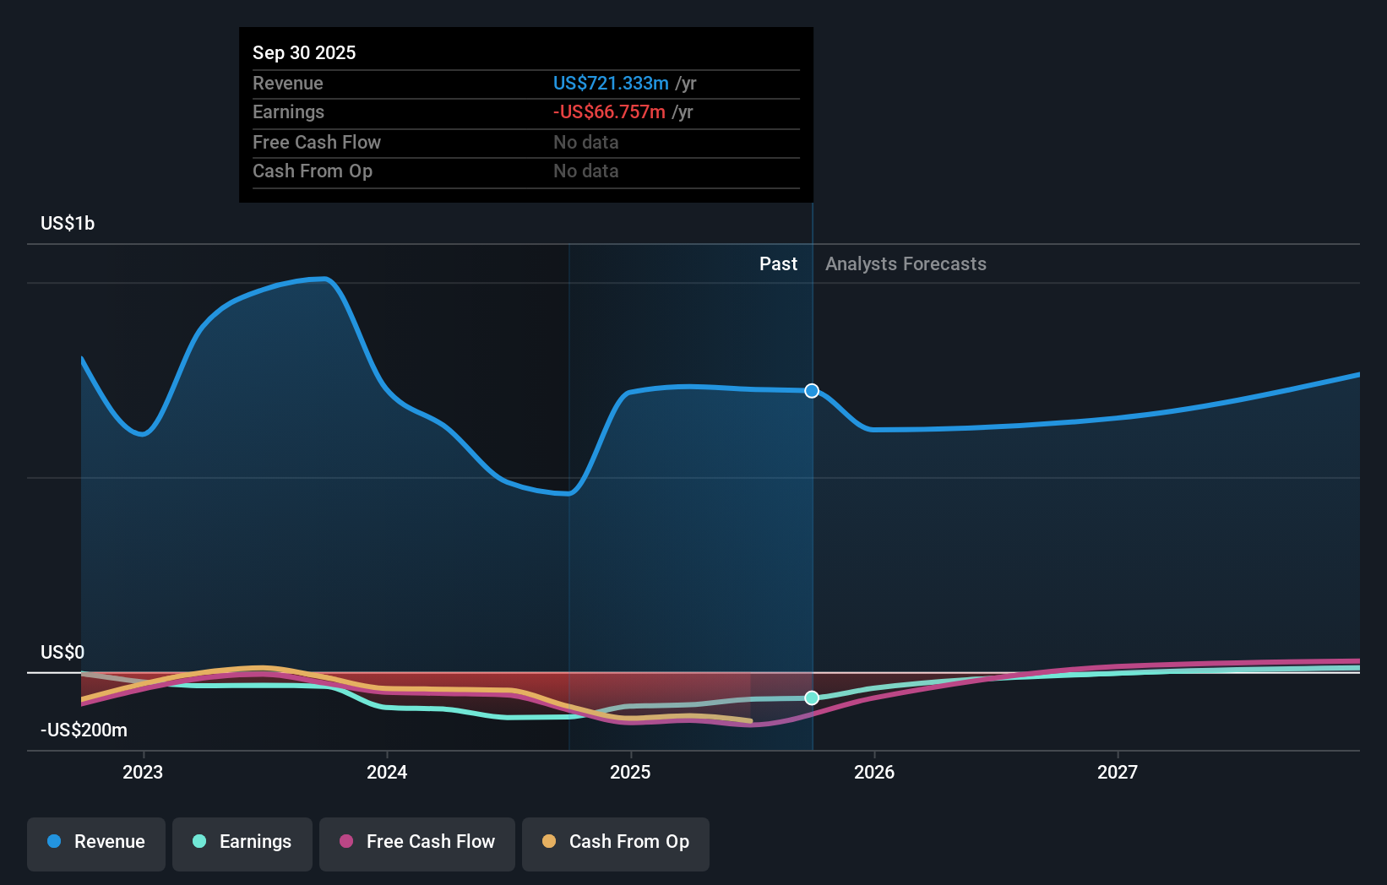Select the highlighted Revenue data point marker
The height and width of the screenshot is (885, 1387).
tap(812, 390)
